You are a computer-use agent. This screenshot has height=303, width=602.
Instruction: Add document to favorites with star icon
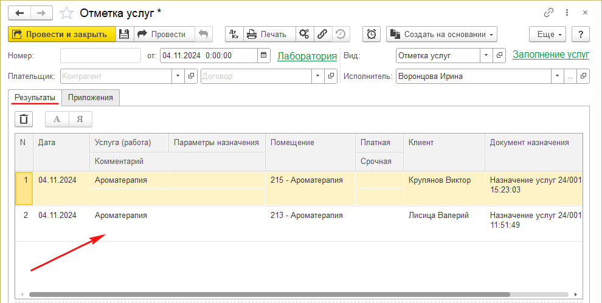(67, 13)
